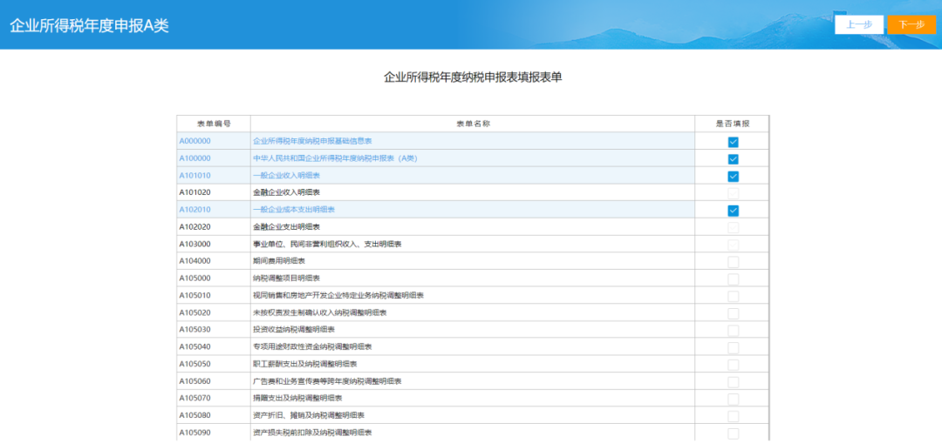942x443 pixels.
Task: Click the code cell A105020
Action: (195, 313)
